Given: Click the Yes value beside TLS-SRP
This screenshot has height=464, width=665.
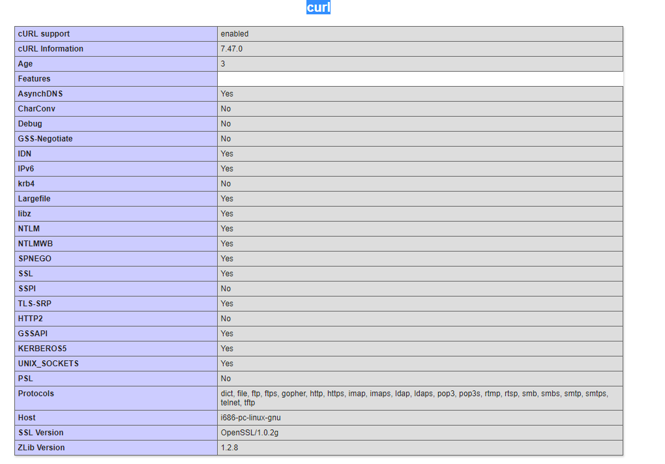Looking at the screenshot, I should (227, 304).
